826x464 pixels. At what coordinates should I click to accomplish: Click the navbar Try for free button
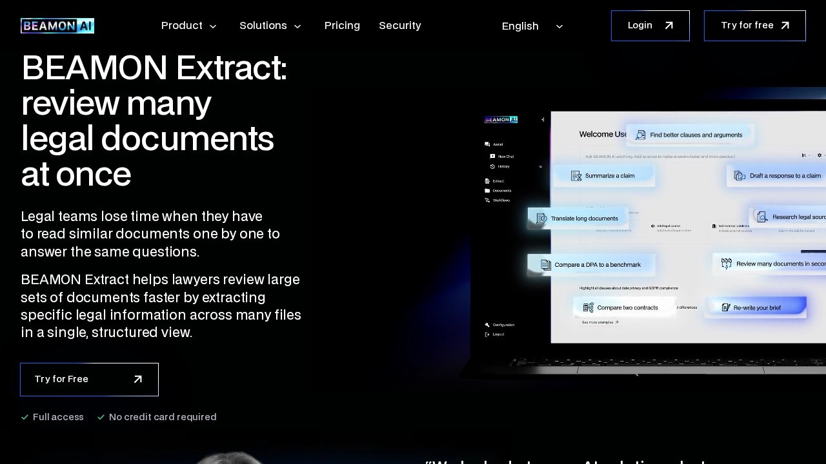[x=755, y=26]
